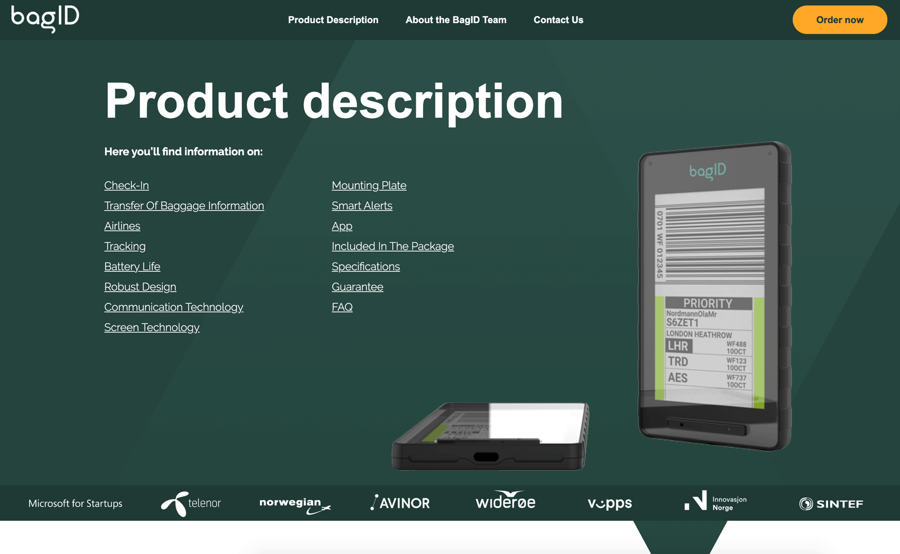Click the flat-lying bagID device image

coord(490,437)
